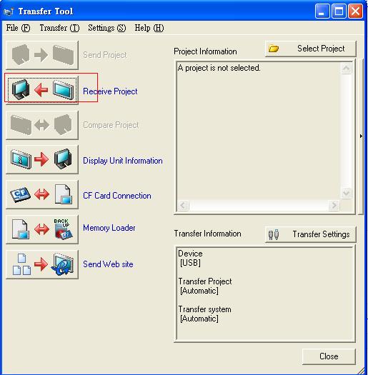Click the project info scroll left arrow
This screenshot has height=375, width=368.
pyautogui.click(x=183, y=205)
